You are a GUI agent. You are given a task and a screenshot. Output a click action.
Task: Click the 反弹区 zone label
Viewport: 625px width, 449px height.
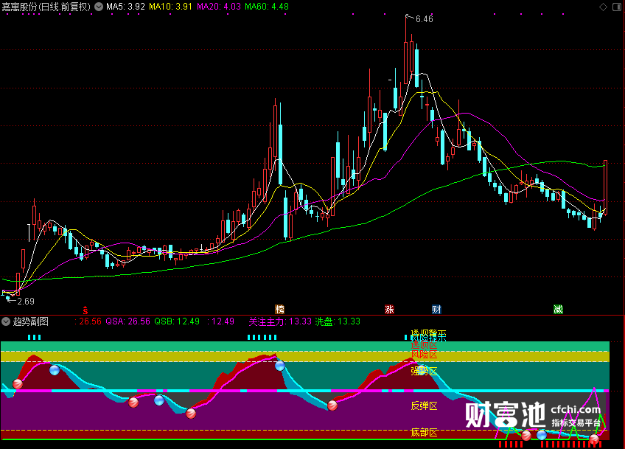[424, 406]
